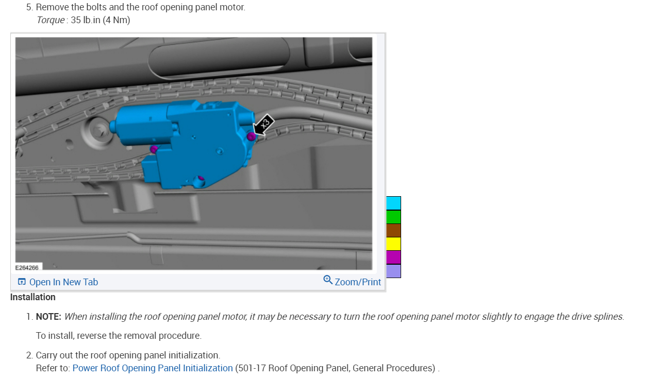Click the Torque 35 lb.in (4 Nm) text
The height and width of the screenshot is (379, 663).
83,20
